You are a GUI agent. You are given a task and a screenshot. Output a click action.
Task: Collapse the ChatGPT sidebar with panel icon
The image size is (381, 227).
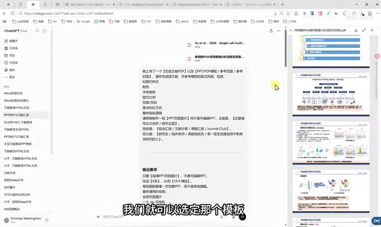[x=45, y=31]
